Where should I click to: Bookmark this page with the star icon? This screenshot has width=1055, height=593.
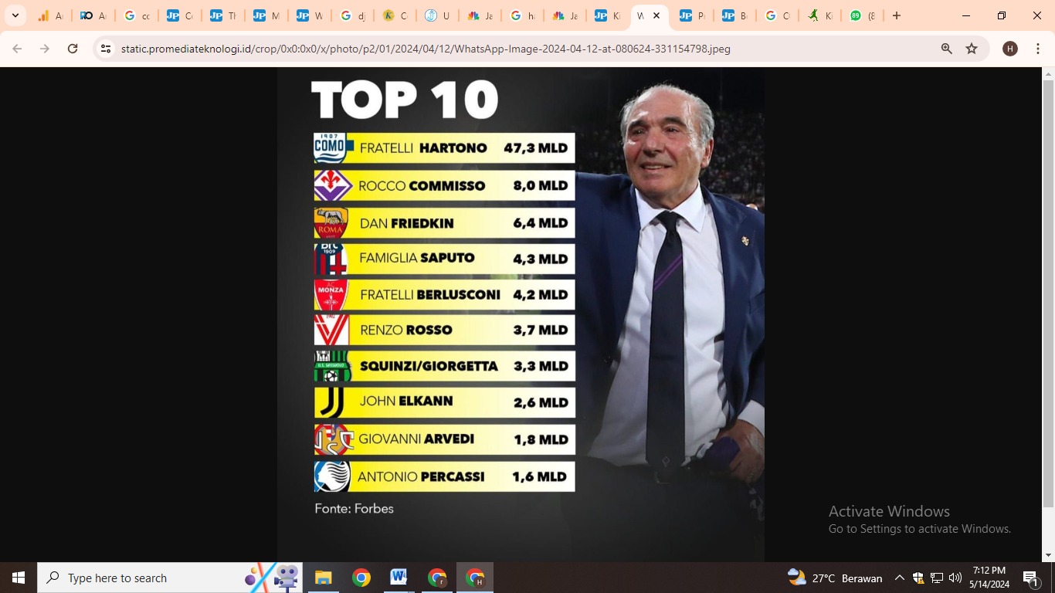(x=972, y=49)
